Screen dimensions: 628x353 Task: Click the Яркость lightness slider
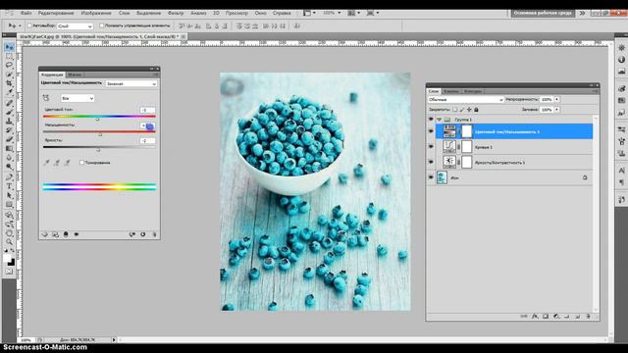point(99,147)
